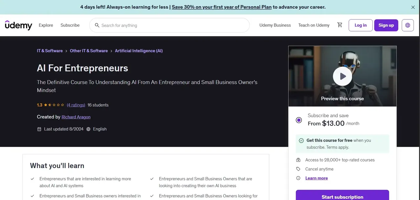Click the 16 students text
This screenshot has height=200, width=420.
tap(98, 105)
